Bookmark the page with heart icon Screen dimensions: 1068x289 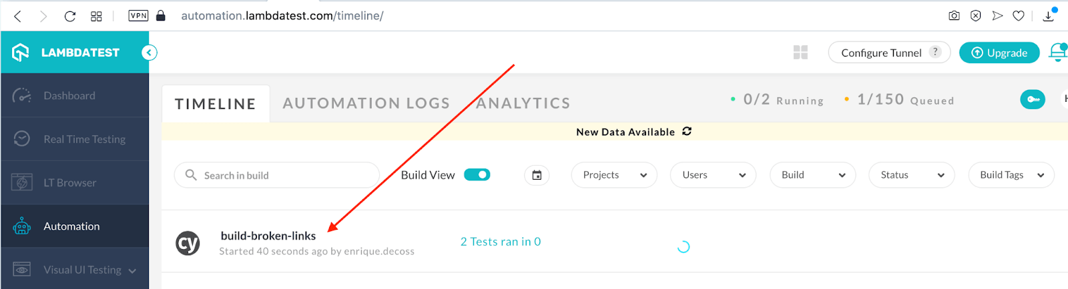(x=1019, y=15)
